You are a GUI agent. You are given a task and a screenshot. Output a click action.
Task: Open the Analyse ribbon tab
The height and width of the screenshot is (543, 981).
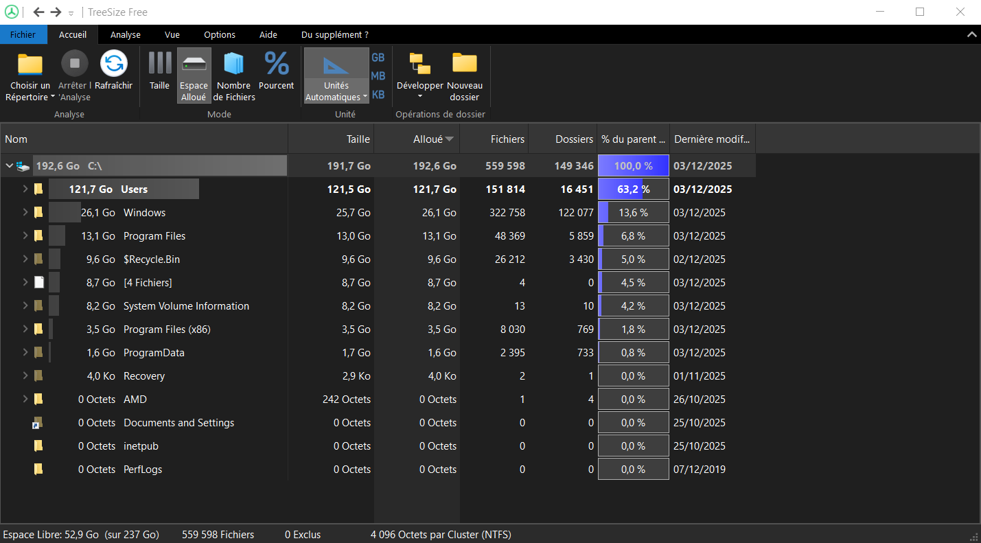pos(125,35)
